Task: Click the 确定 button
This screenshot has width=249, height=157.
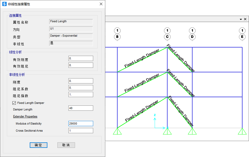Action: click(38, 145)
